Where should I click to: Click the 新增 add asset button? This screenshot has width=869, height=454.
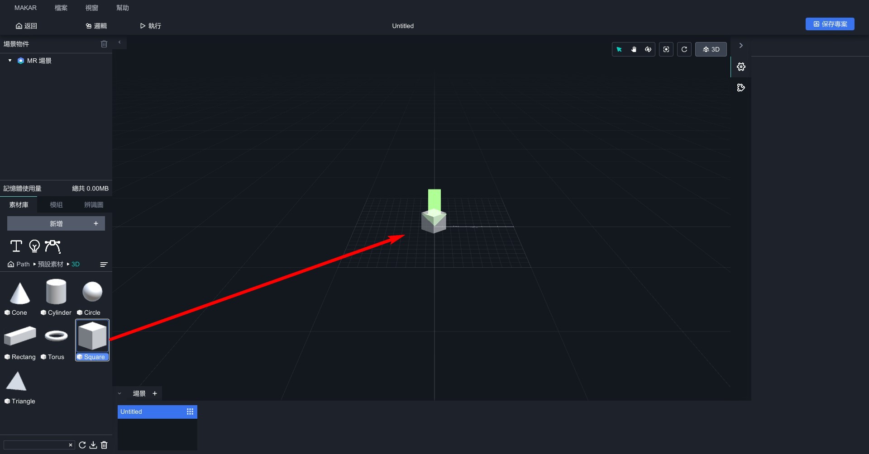pyautogui.click(x=56, y=223)
